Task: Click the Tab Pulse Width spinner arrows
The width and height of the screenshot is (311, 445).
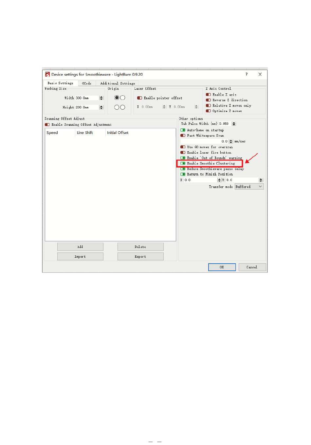Action: click(x=234, y=124)
